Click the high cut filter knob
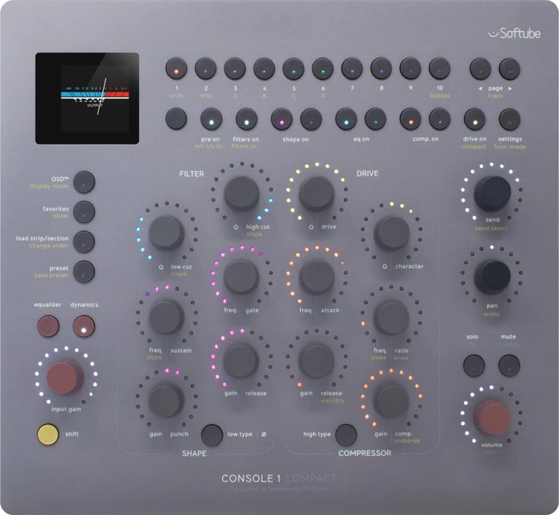The height and width of the screenshot is (515, 559). click(242, 193)
